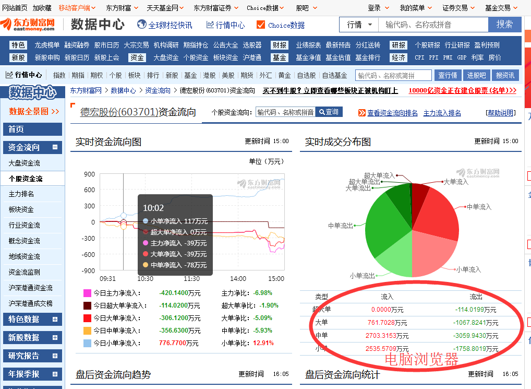Click the red 10000亿资金正在建仓股票 link
The image size is (531, 389).
[x=462, y=90]
